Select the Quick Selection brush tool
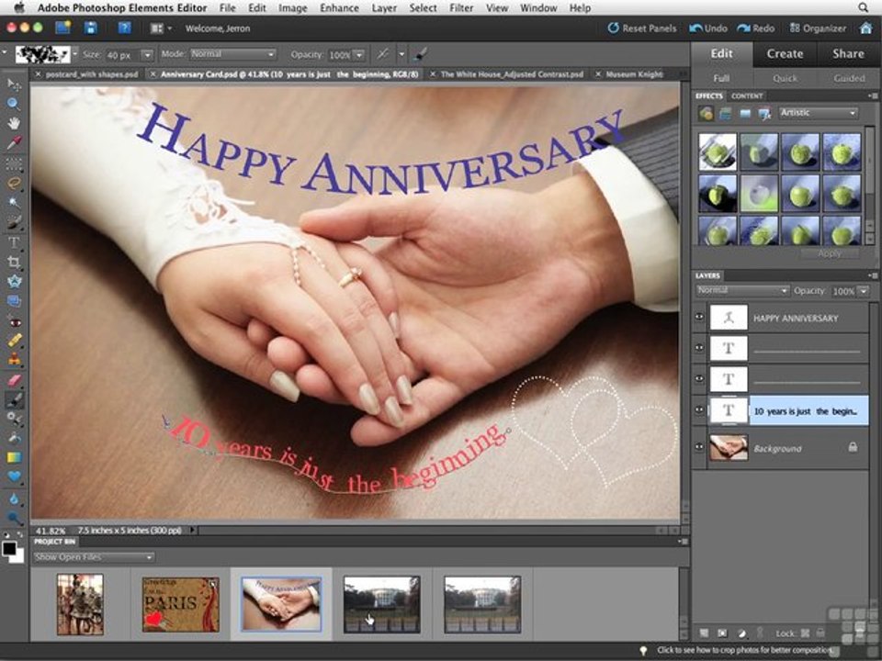Image resolution: width=882 pixels, height=661 pixels. pos(14,222)
